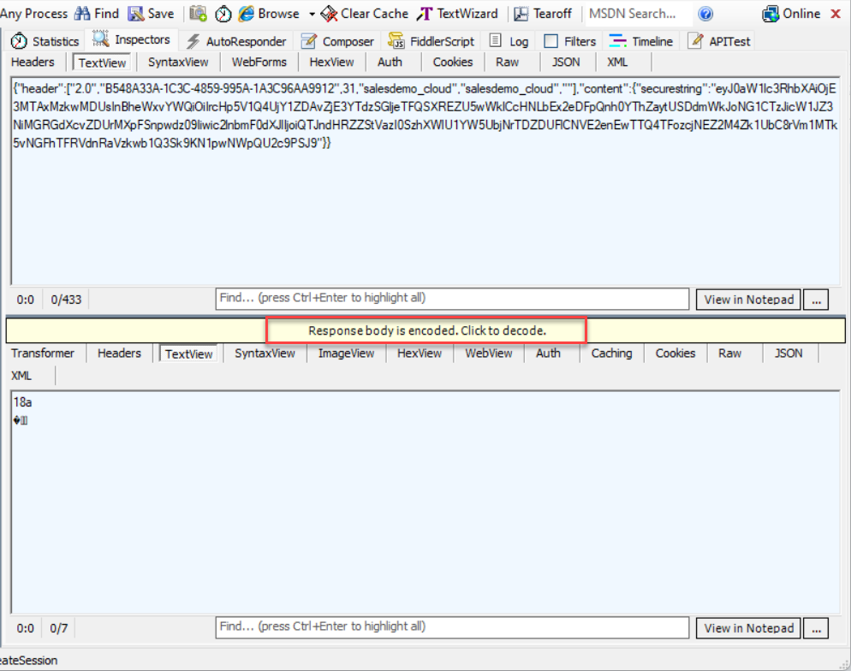Click the camera screenshot icon in toolbar
Viewport: 851px width, 671px height.
(198, 14)
